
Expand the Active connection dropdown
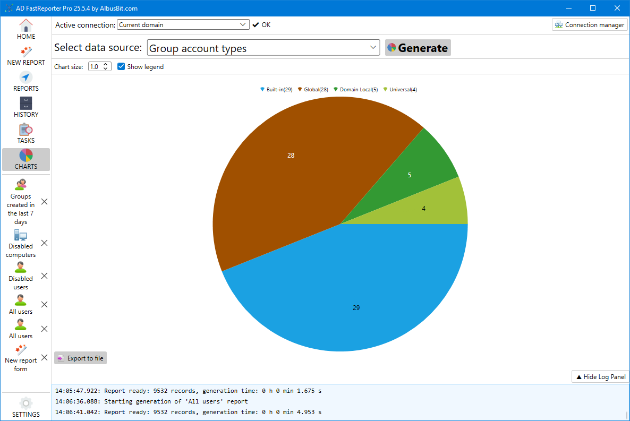coord(242,24)
